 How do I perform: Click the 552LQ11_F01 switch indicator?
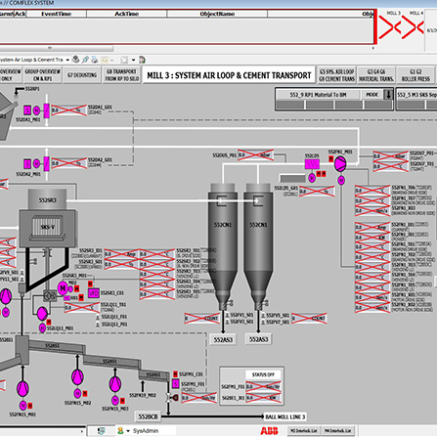[x=98, y=317]
